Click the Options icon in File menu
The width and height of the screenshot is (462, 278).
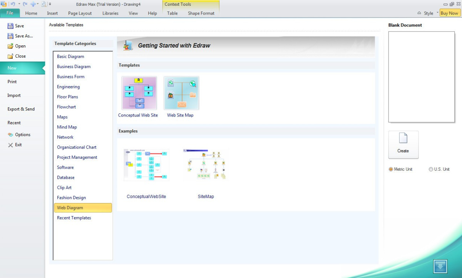coord(10,135)
